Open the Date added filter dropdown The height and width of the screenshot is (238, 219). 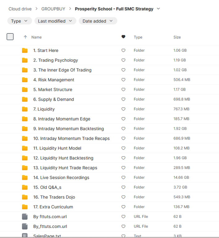(x=98, y=21)
